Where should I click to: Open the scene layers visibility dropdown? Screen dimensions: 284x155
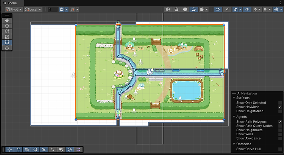[257, 9]
